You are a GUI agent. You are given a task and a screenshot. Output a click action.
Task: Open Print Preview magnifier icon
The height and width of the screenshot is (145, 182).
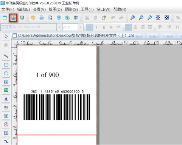[50, 18]
